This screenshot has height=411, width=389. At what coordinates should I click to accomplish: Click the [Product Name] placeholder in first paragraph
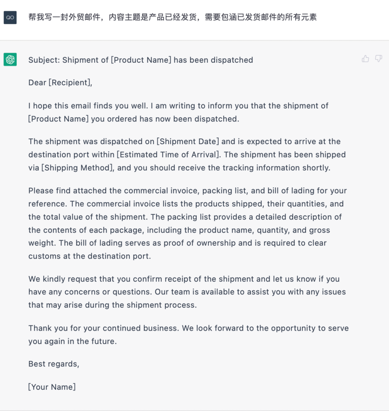click(58, 119)
